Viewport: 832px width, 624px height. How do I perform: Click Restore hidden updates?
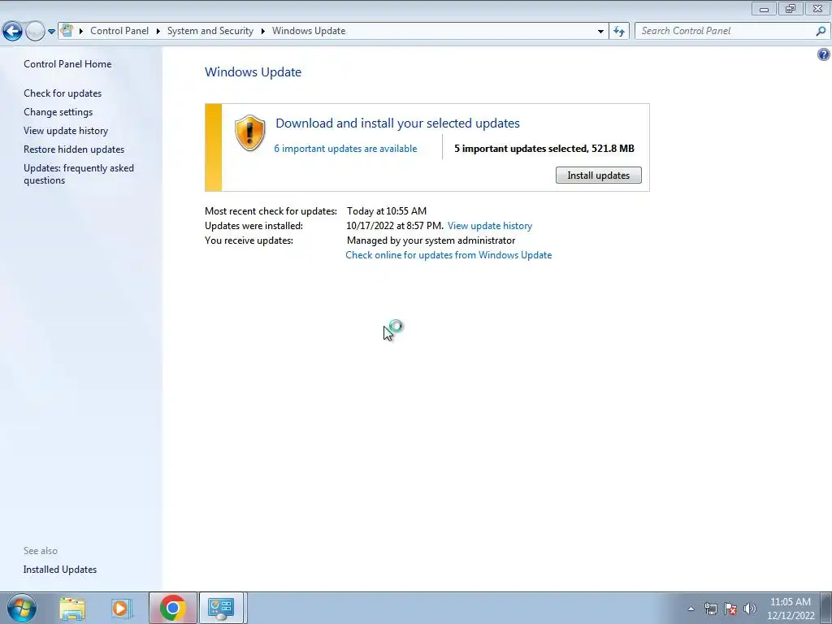[x=74, y=149]
